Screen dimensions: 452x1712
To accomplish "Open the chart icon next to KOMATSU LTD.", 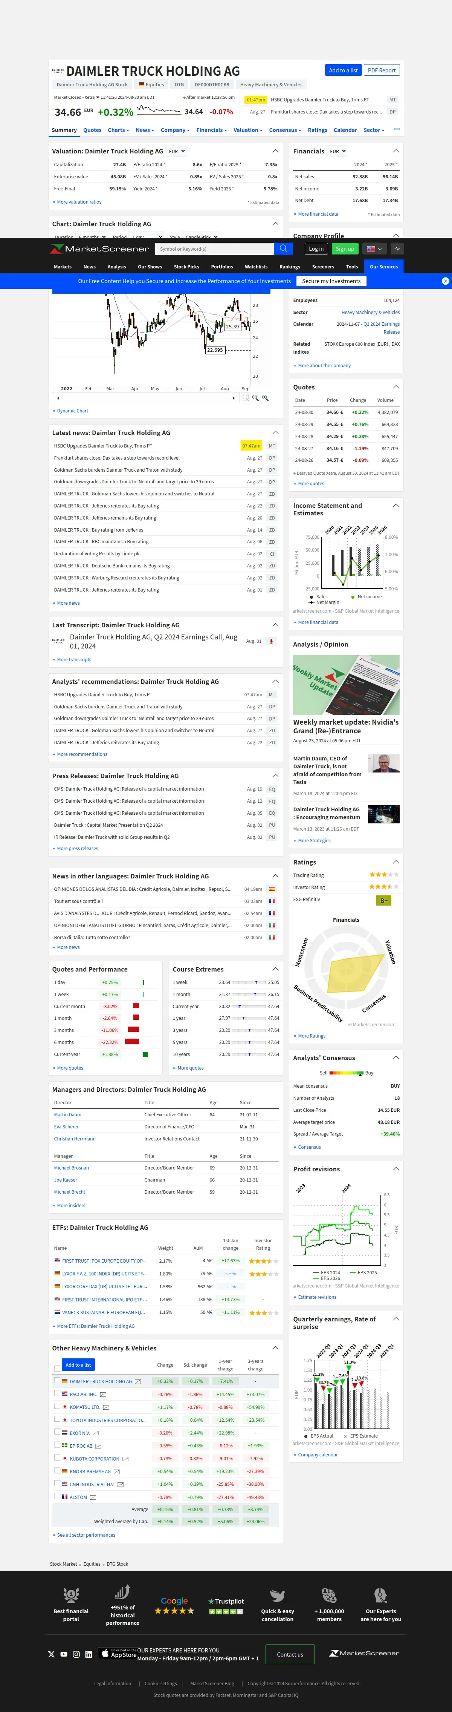I will [x=106, y=1407].
